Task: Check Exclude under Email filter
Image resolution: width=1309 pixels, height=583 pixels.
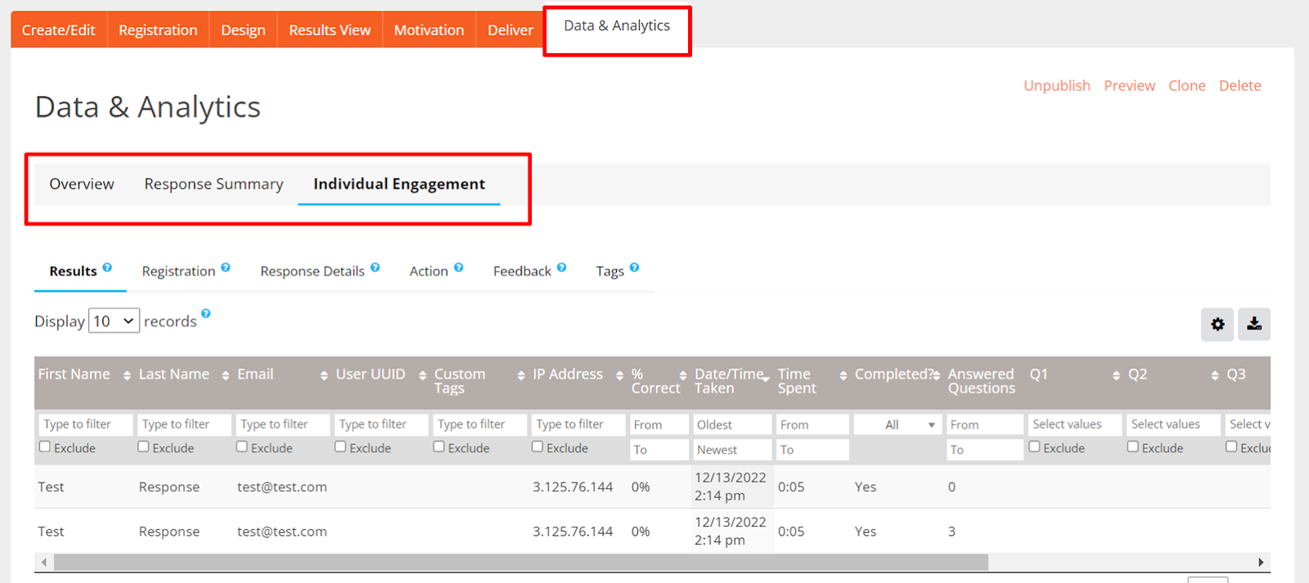Action: (242, 446)
